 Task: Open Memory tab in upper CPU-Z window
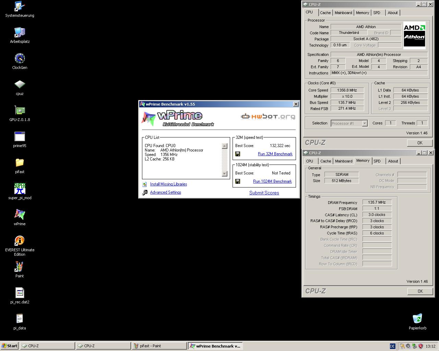363,13
